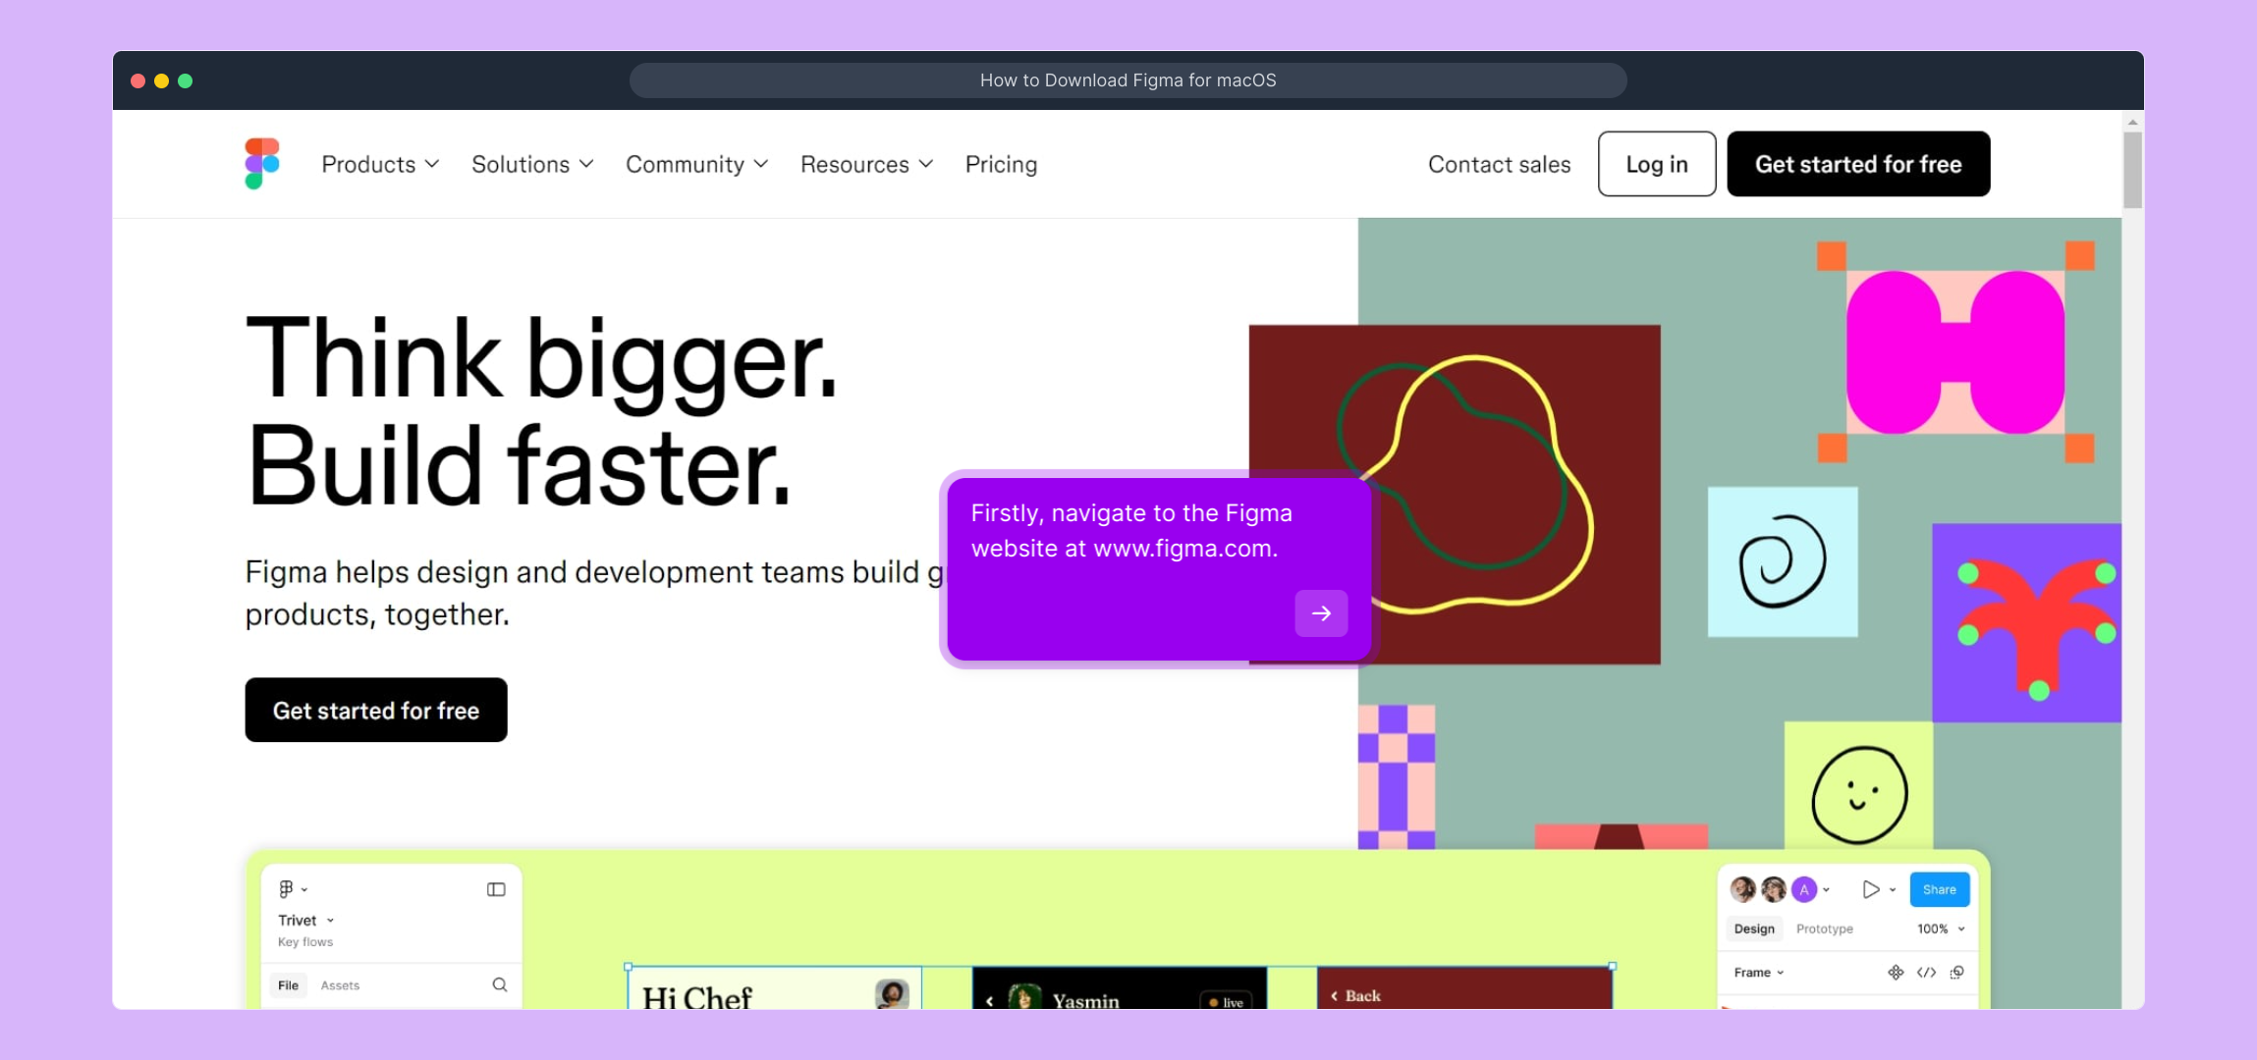This screenshot has height=1060, width=2257.
Task: Click the component icon in Frame row
Action: (1895, 973)
